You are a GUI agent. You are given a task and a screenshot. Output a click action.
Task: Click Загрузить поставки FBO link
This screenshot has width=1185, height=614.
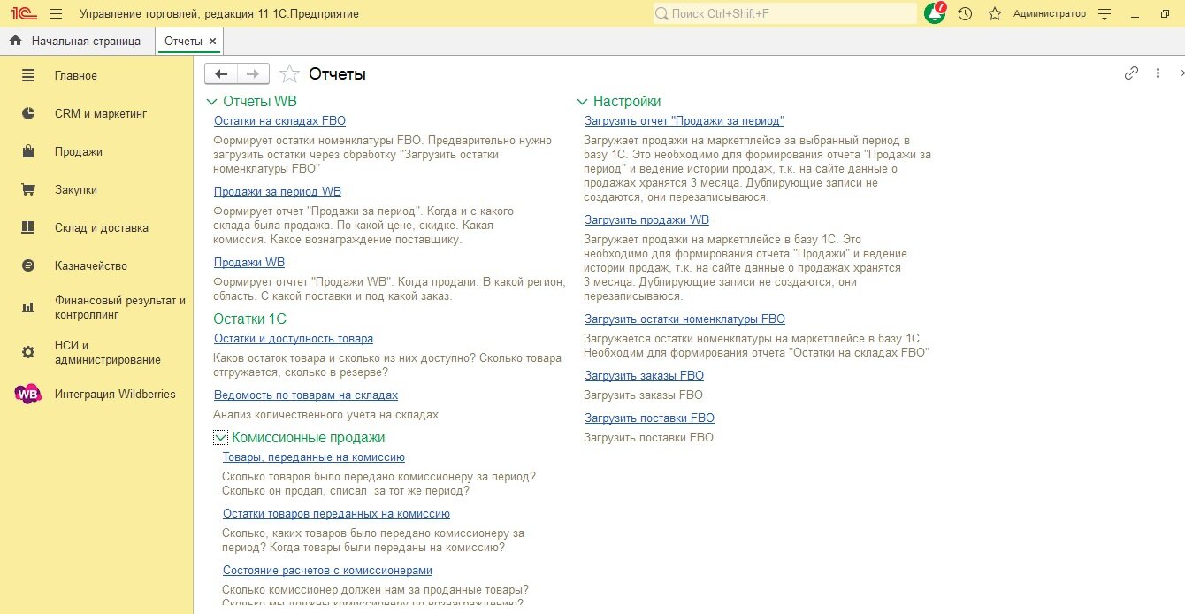click(649, 418)
